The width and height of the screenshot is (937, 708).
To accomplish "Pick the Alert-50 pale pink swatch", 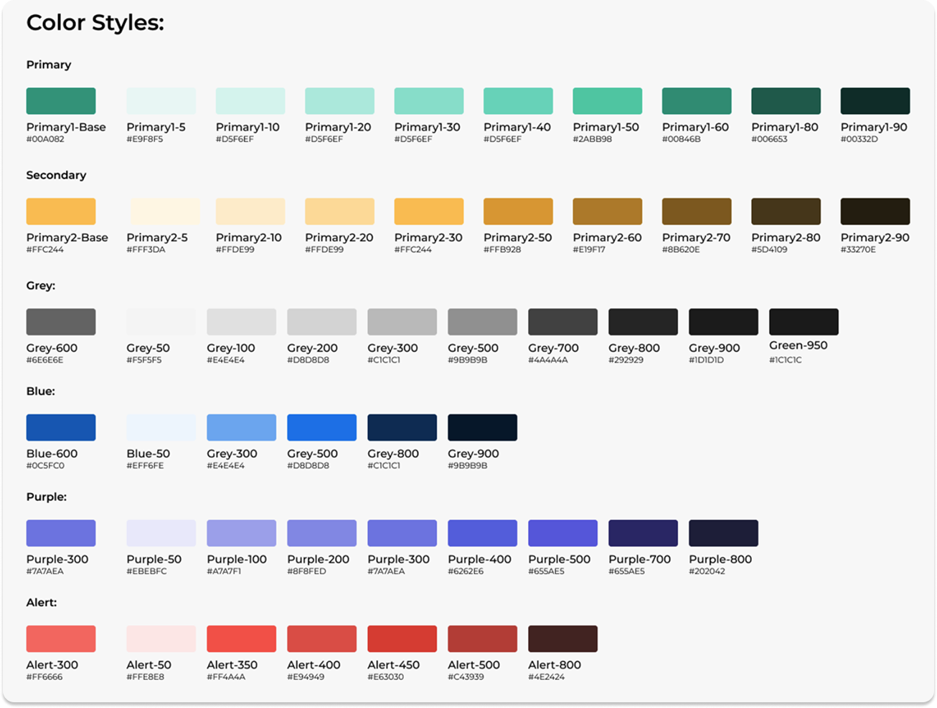I will click(161, 639).
